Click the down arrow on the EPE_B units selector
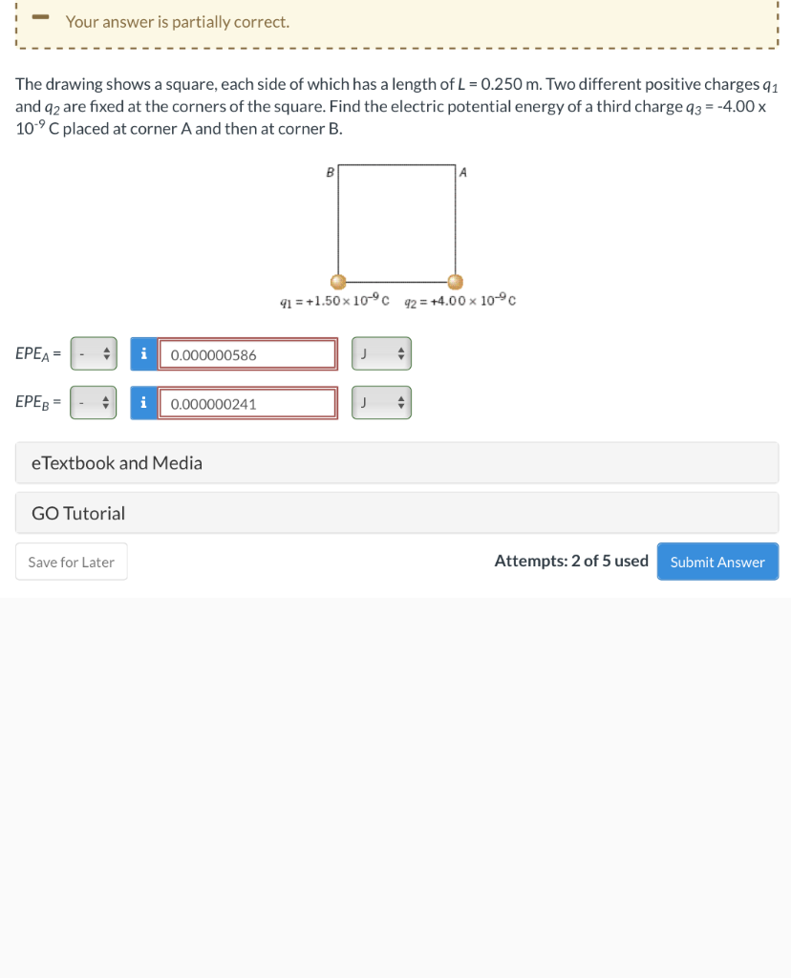Screen dimensions: 791x978 coord(400,407)
